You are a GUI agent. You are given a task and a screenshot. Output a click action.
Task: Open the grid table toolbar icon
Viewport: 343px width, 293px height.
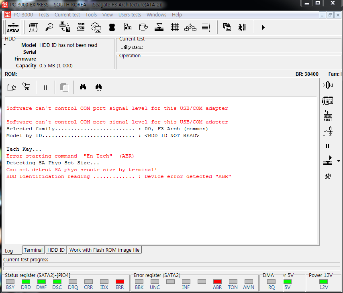[x=175, y=27]
